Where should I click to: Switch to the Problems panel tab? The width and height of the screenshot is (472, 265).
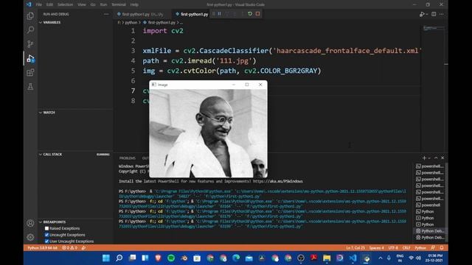(128, 158)
